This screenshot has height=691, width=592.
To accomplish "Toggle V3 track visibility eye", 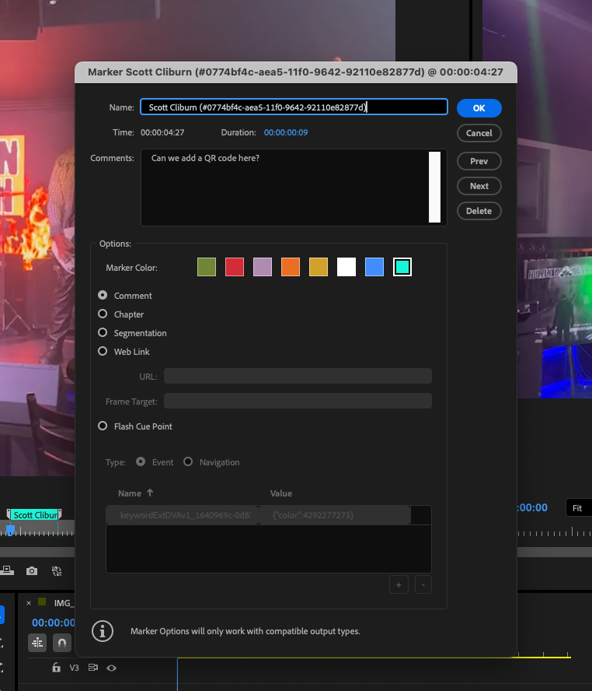I will pos(111,668).
